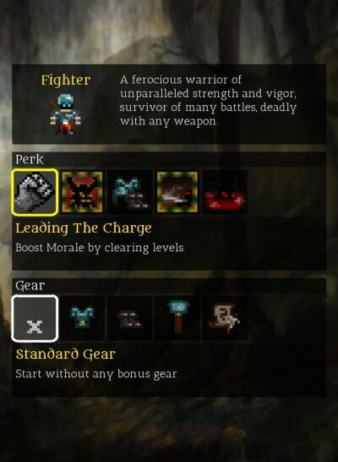Choose the red blood pool perk
Image resolution: width=338 pixels, height=462 pixels.
[x=225, y=192]
